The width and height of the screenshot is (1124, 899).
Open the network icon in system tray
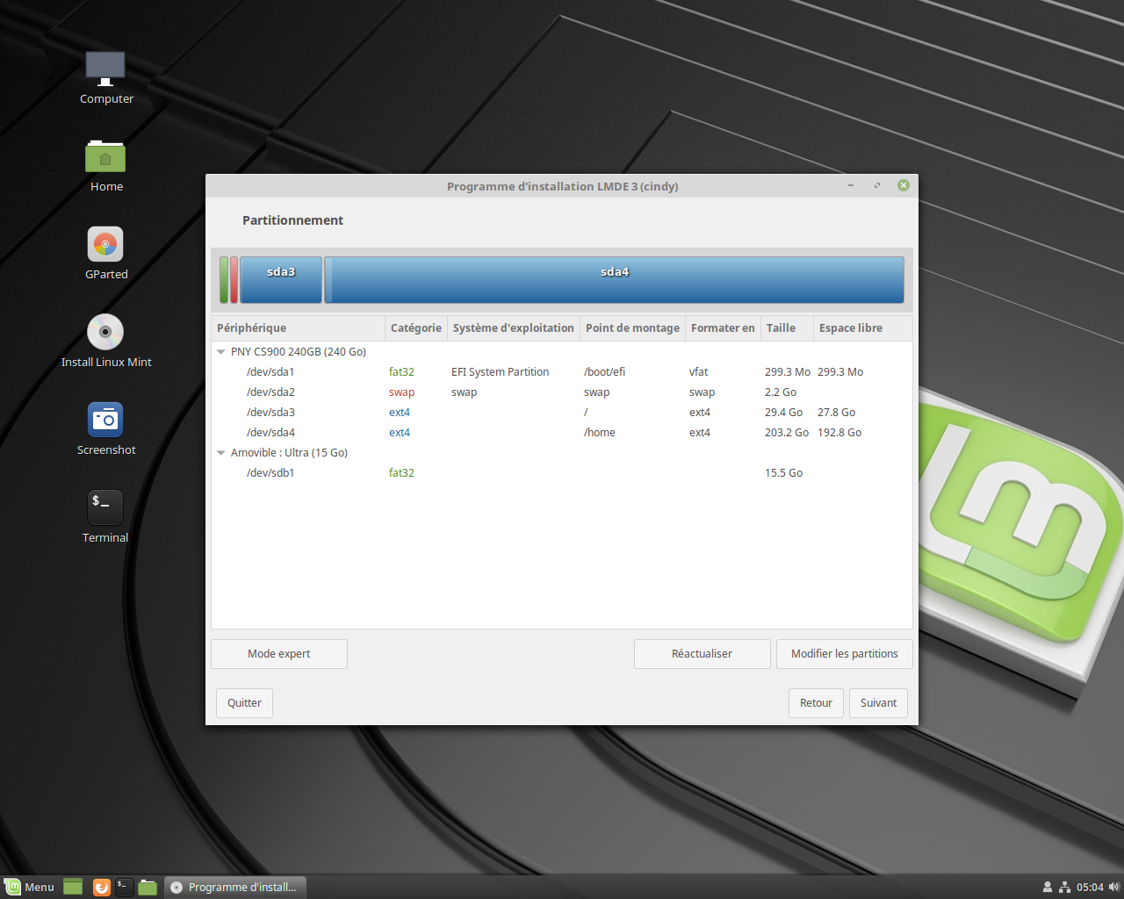tap(1064, 887)
